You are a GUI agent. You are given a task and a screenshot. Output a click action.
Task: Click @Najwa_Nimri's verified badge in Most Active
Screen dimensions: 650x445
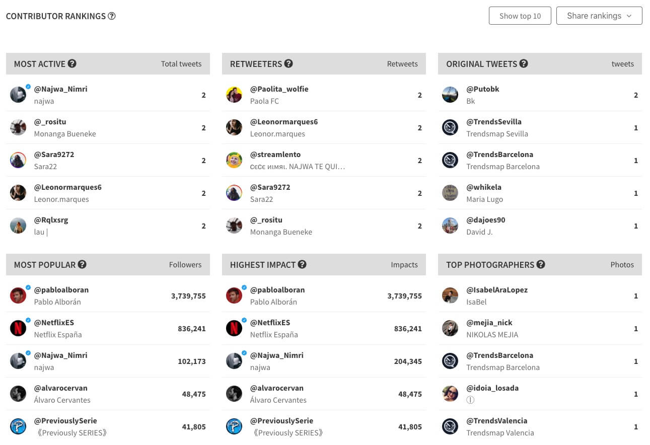pyautogui.click(x=27, y=87)
